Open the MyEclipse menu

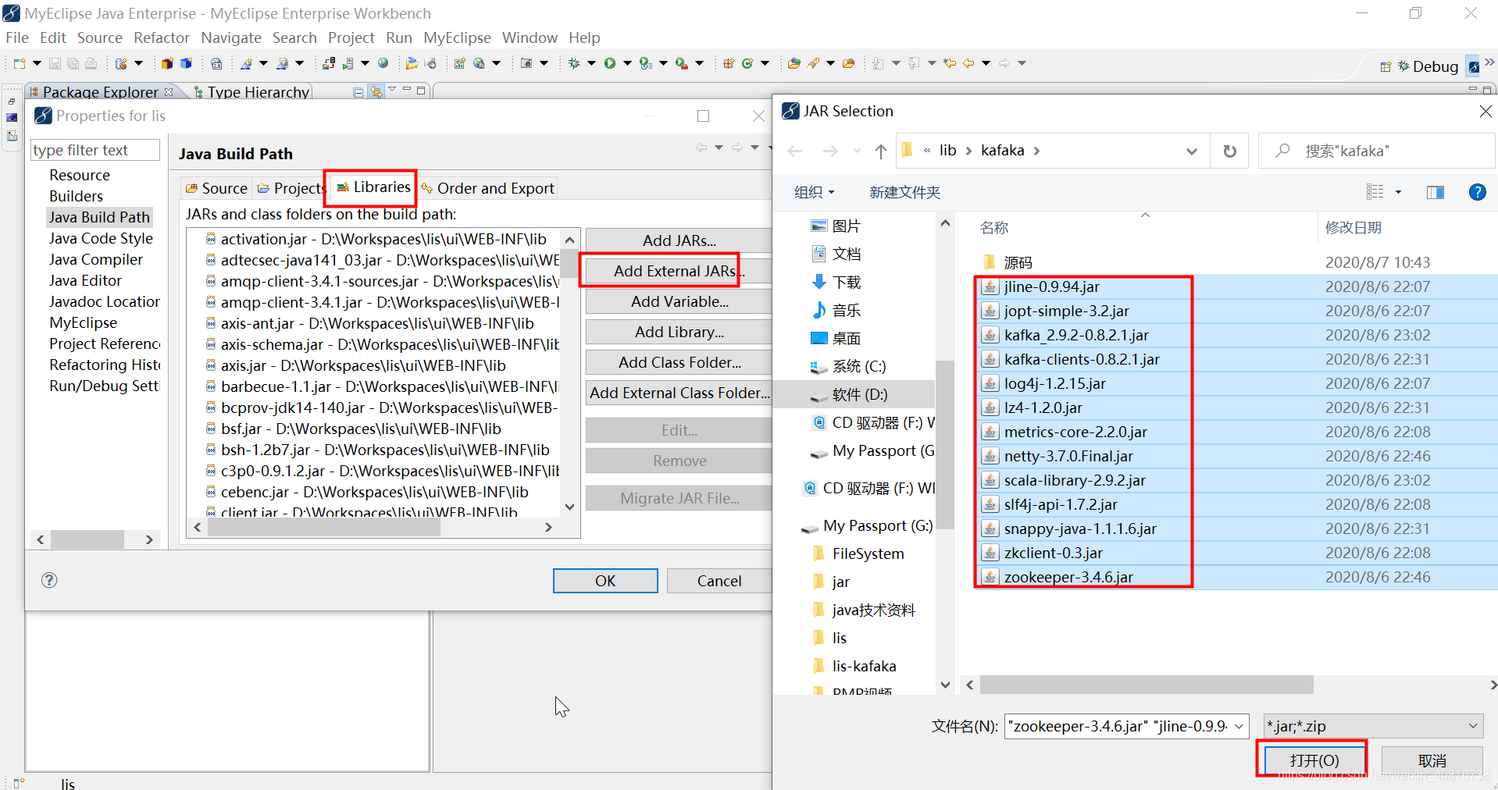[457, 37]
